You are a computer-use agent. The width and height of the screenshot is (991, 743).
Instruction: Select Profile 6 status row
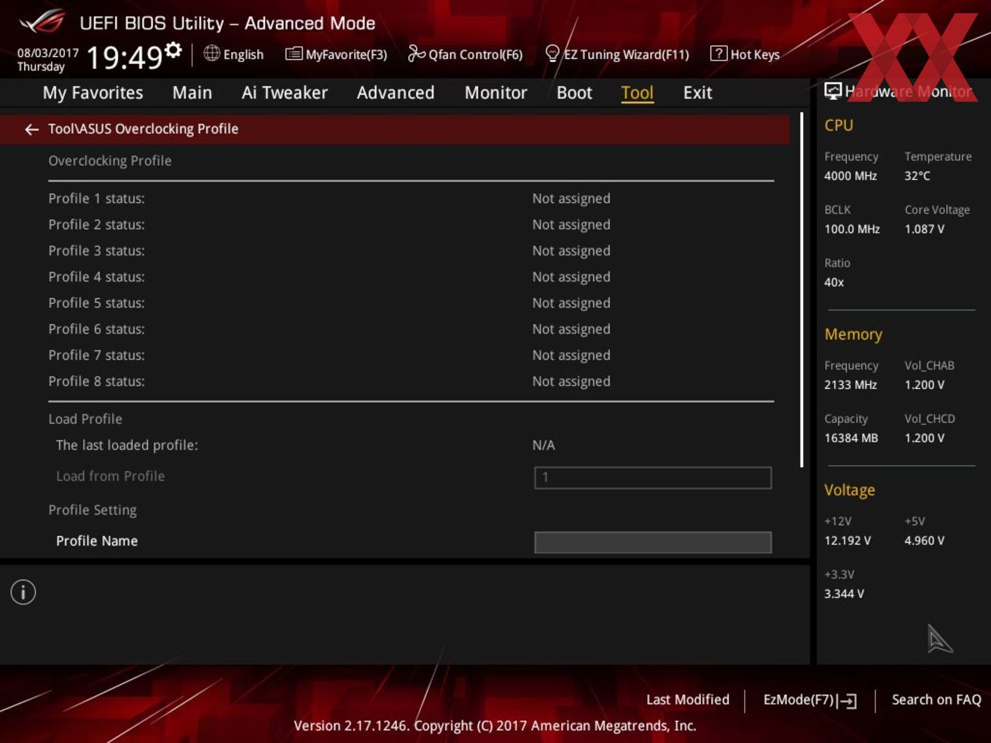pyautogui.click(x=411, y=329)
